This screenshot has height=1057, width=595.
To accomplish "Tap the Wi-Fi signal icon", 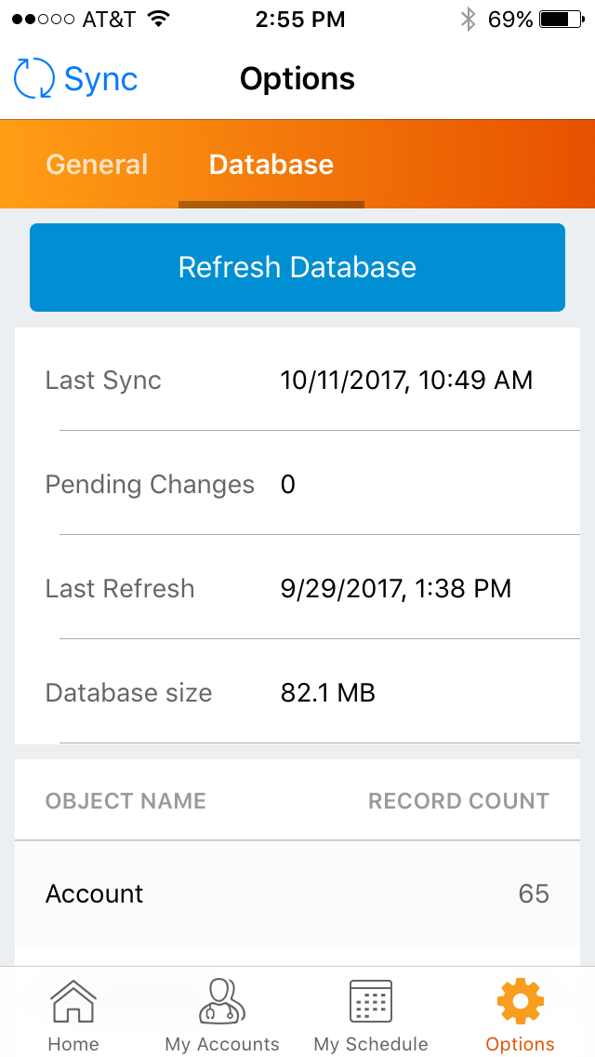I will [159, 20].
